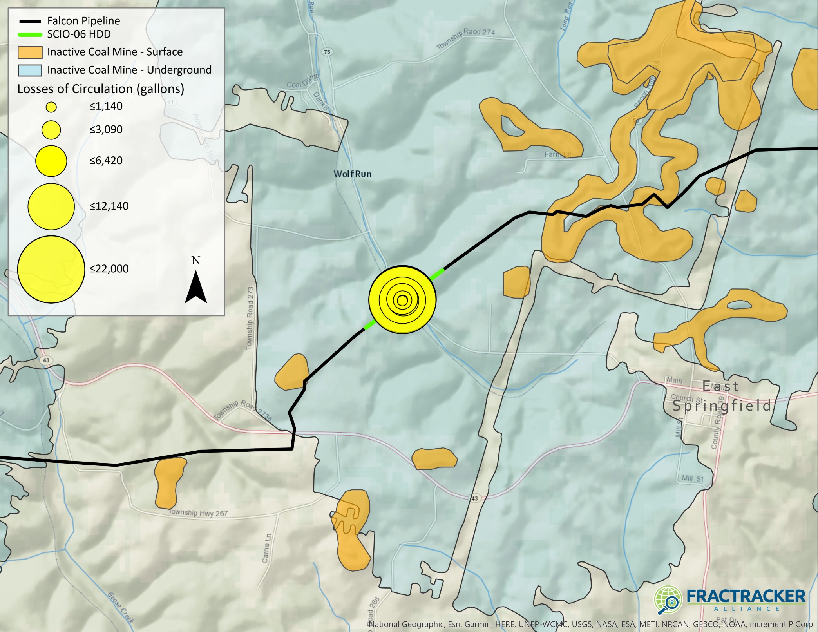Click the route 75 highway shield
This screenshot has height=632, width=818.
[327, 52]
